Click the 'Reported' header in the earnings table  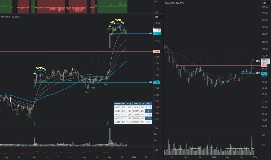click(x=117, y=104)
